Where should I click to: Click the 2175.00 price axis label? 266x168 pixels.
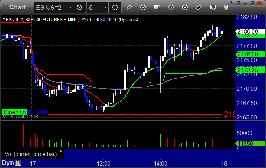pyautogui.click(x=247, y=60)
